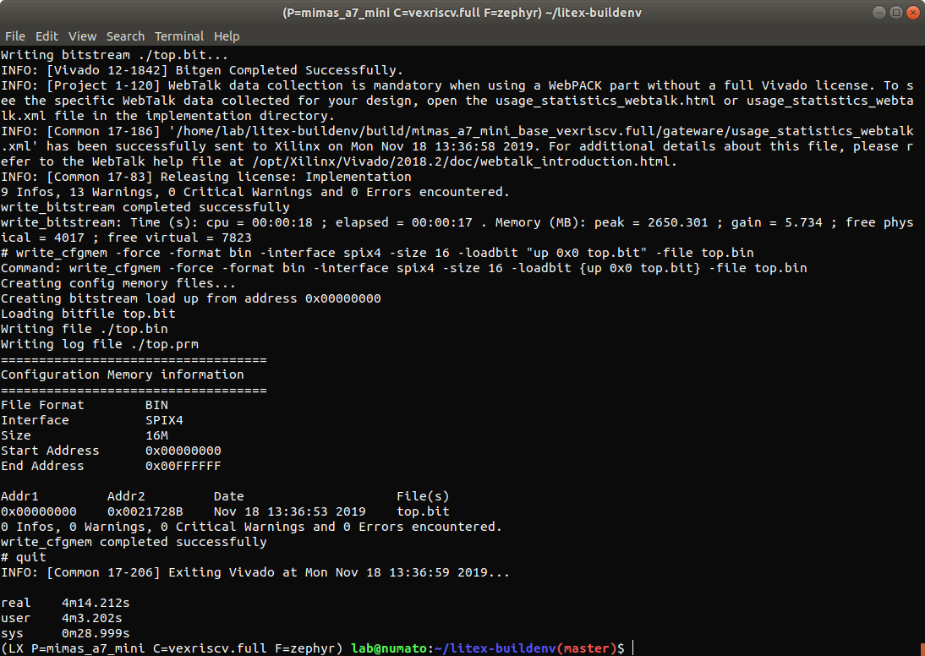Click the top.bit entry under File(s)
Image resolution: width=925 pixels, height=656 pixels.
[423, 511]
